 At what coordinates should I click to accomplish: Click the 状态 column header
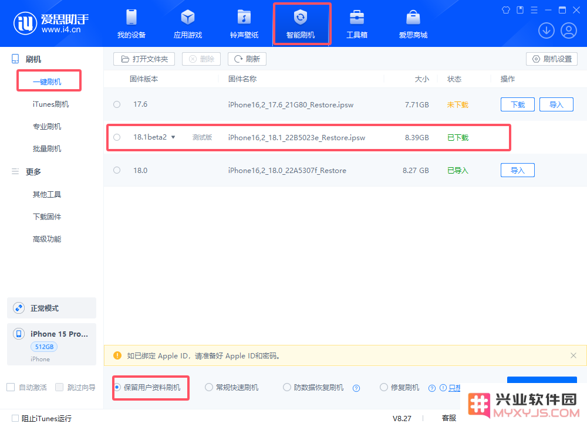pyautogui.click(x=454, y=79)
